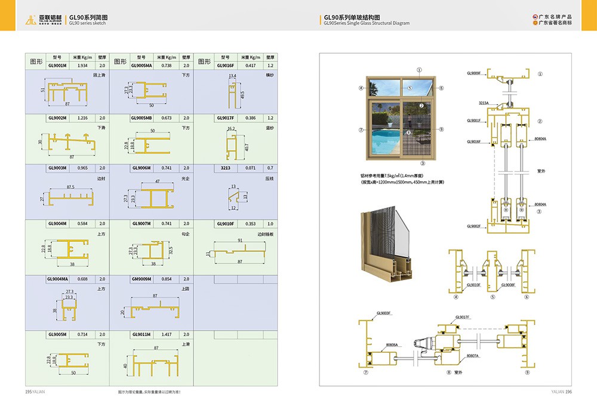Open the GL9005MB profile drawing
The height and width of the screenshot is (407, 597).
[x=149, y=142]
